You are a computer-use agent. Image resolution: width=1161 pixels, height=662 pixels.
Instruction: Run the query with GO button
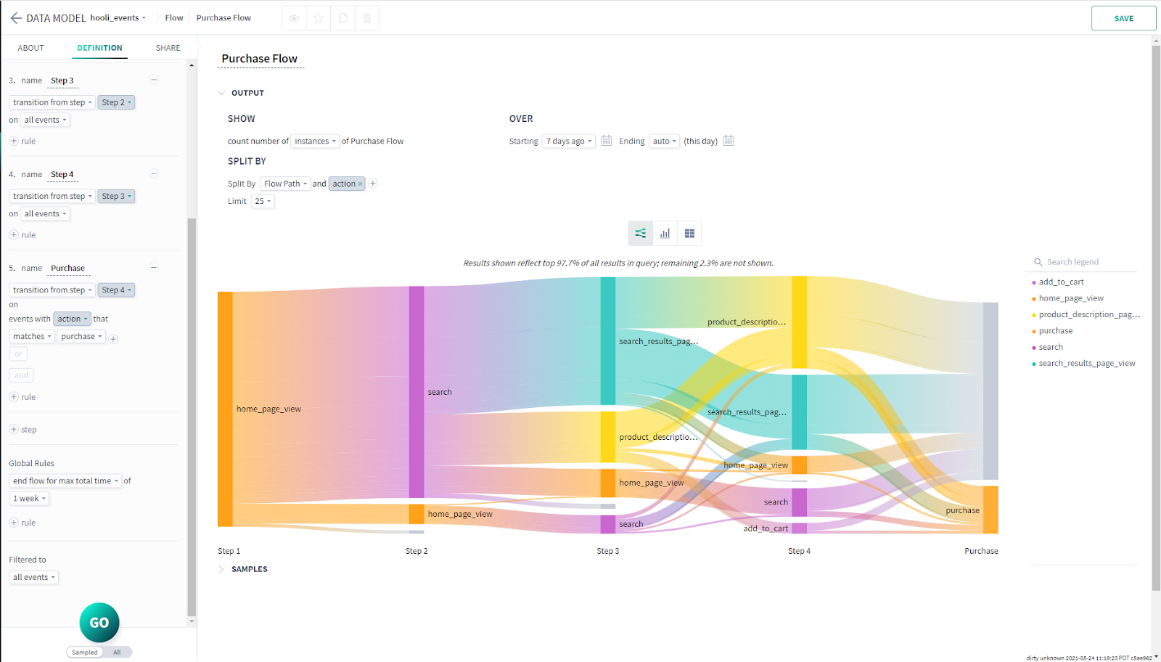pyautogui.click(x=99, y=622)
